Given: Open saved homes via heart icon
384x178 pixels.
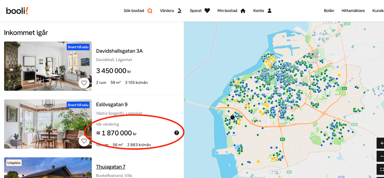Looking at the screenshot, I should tap(207, 11).
